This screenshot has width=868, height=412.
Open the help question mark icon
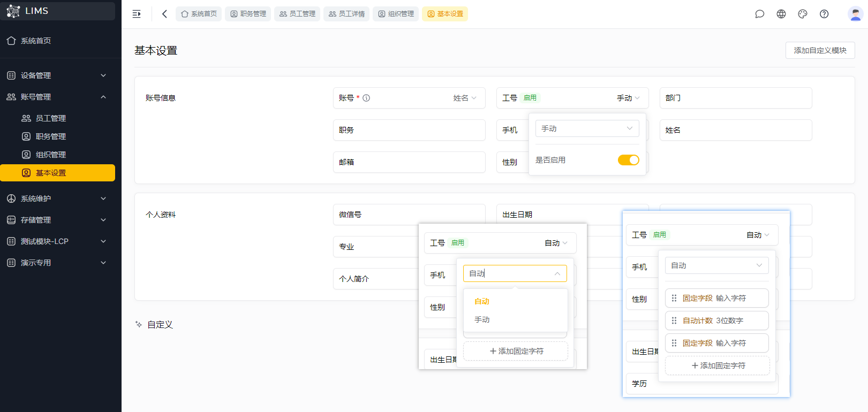click(x=824, y=14)
